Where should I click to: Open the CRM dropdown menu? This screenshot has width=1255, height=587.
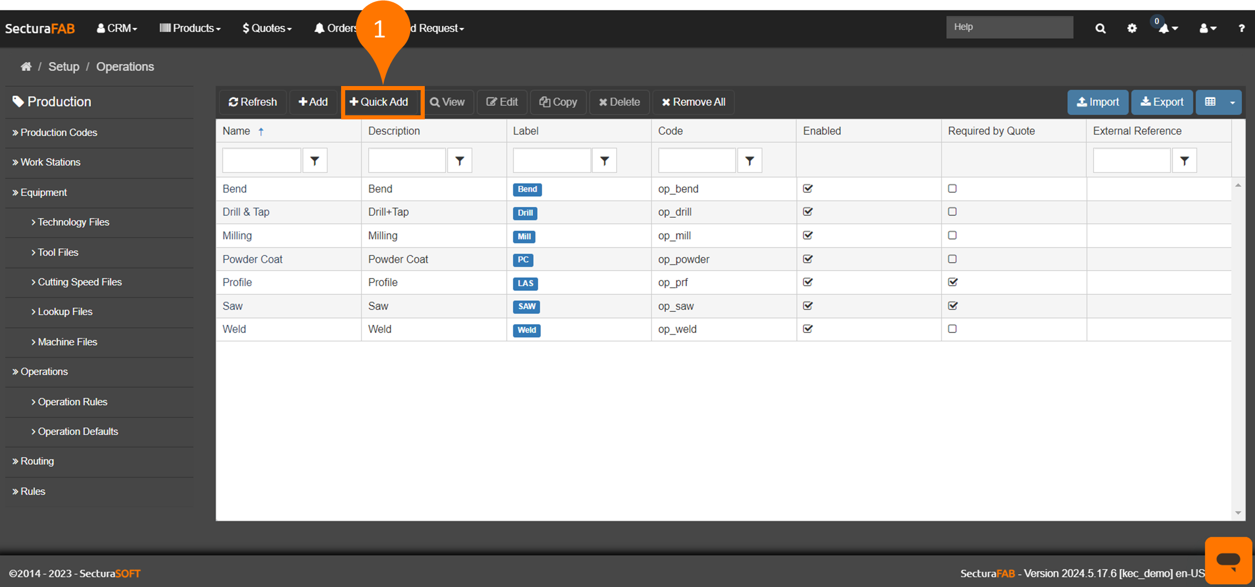(117, 28)
